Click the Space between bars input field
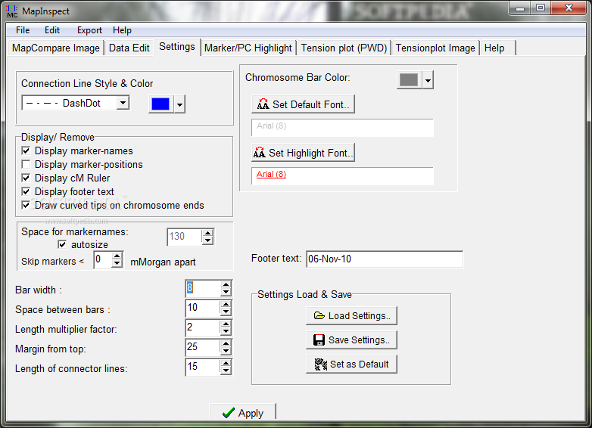 click(203, 308)
